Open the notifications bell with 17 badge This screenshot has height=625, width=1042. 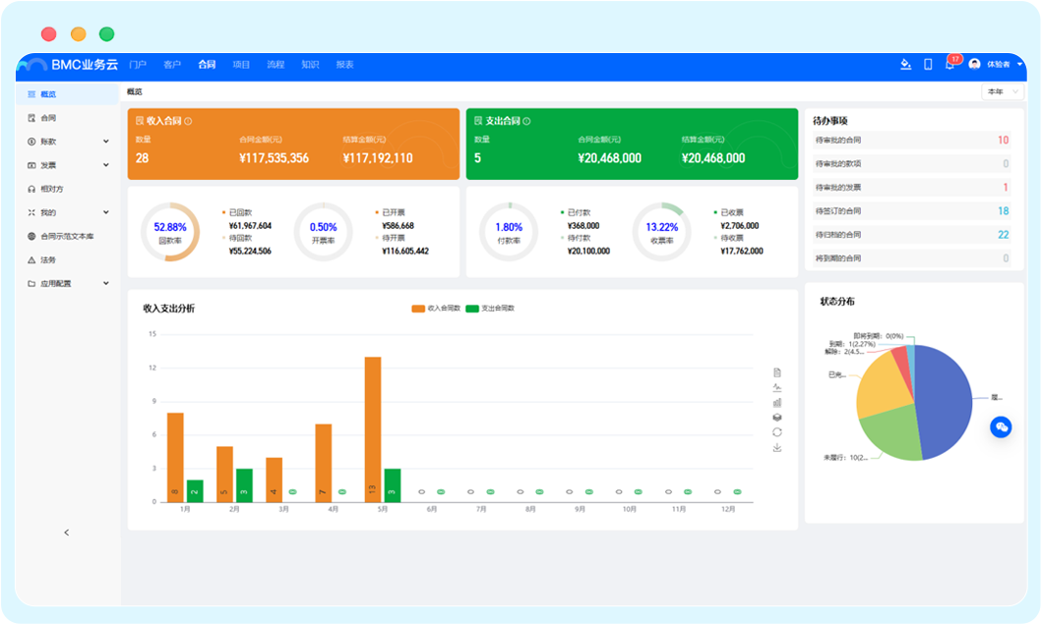coord(950,65)
